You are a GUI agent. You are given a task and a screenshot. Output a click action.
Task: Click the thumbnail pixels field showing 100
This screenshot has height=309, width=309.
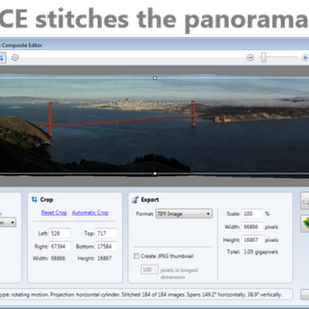[x=149, y=269]
